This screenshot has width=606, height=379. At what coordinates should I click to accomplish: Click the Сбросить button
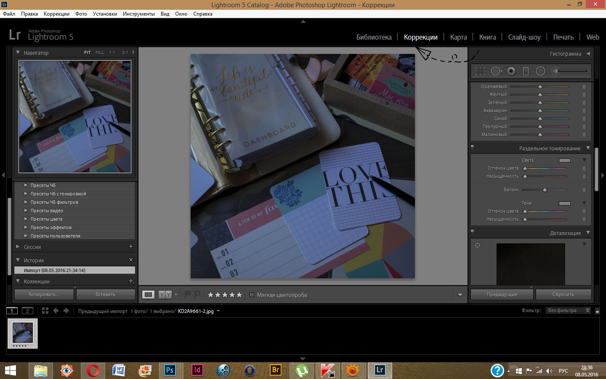coord(563,294)
